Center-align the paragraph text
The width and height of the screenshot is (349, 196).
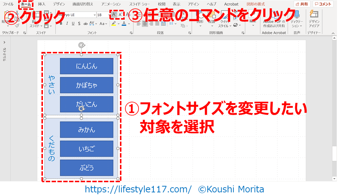[145, 24]
